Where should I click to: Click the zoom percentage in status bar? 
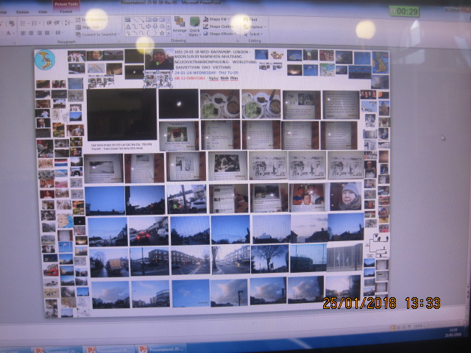pos(418,326)
